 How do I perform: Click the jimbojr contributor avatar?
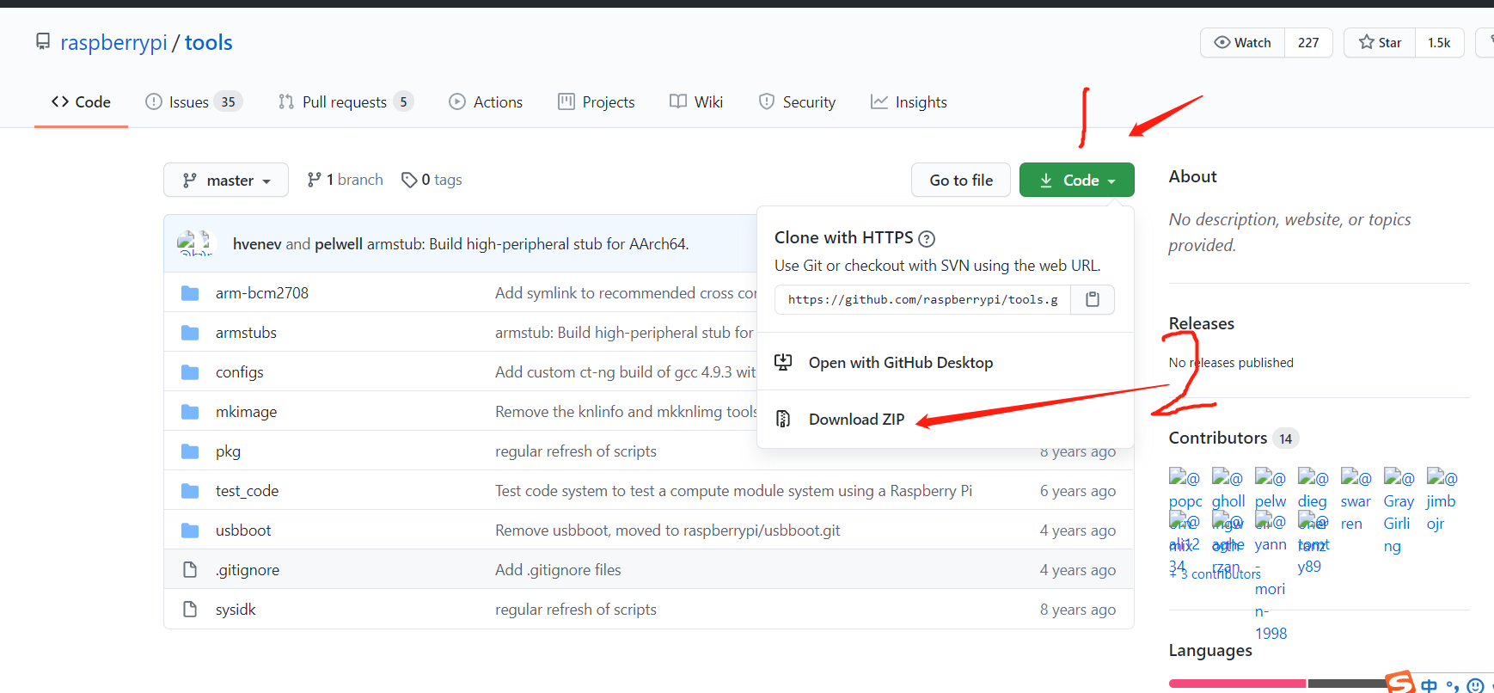pos(1442,477)
